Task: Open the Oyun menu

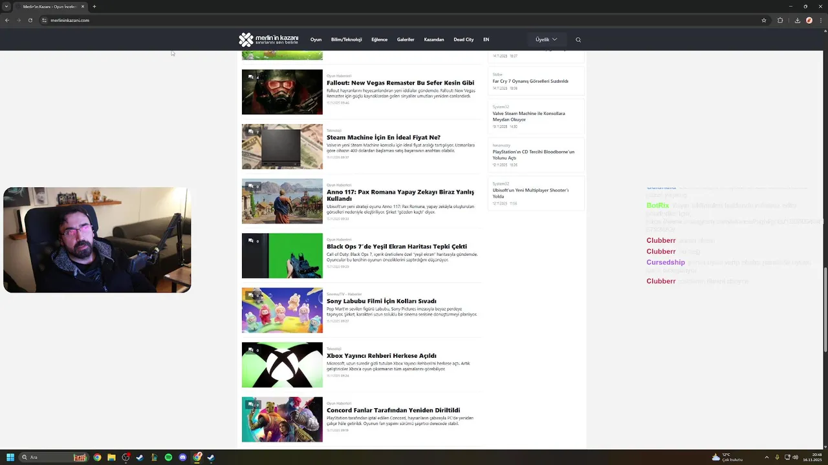Action: point(316,39)
